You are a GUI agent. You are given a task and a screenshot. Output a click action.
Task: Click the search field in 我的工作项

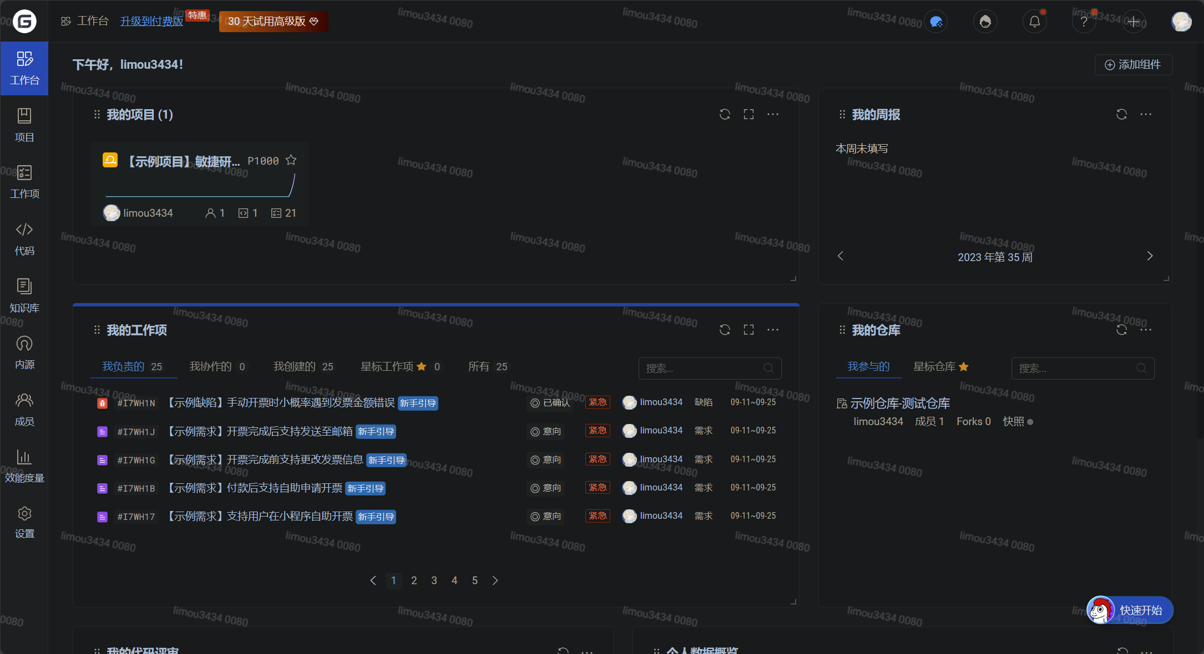pos(710,368)
